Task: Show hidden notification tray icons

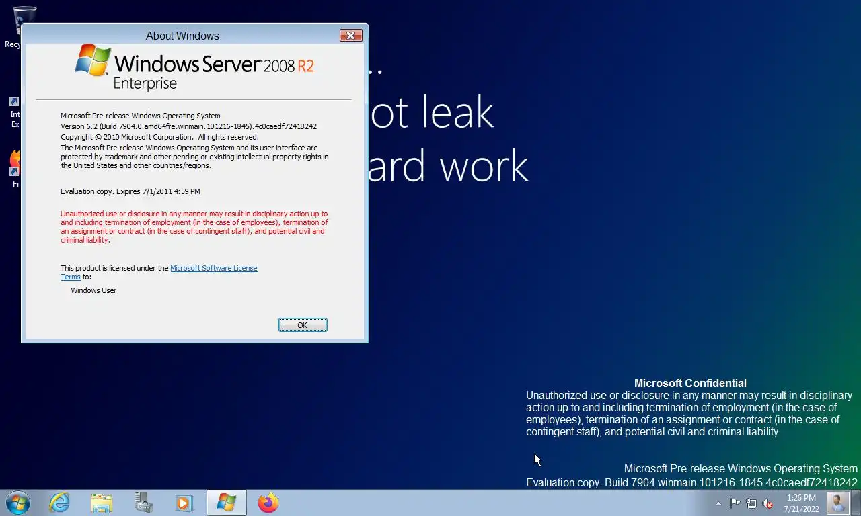Action: pos(718,503)
